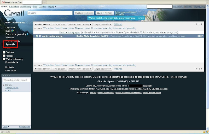Open bottom Przenieś do dropdown
Screen dimensions: 209x134
[x=75, y=69]
